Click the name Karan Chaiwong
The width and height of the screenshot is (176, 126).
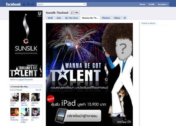[x=14, y=119]
